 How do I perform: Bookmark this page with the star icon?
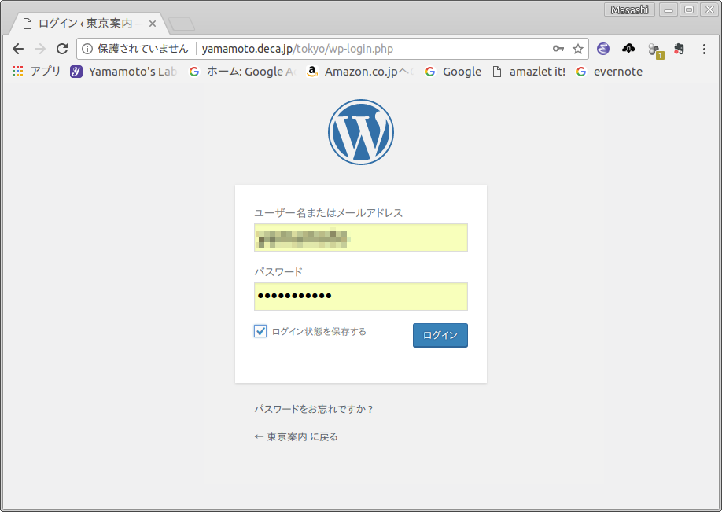pos(578,49)
